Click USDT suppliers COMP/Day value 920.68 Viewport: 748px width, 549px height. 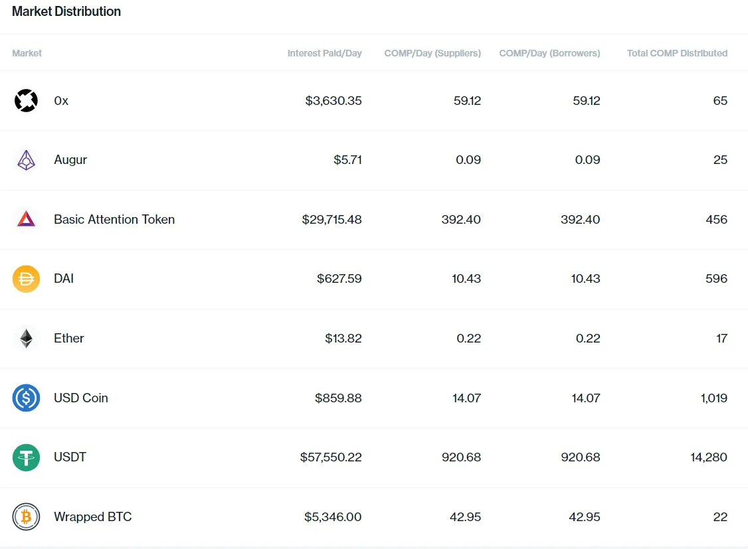pyautogui.click(x=461, y=457)
